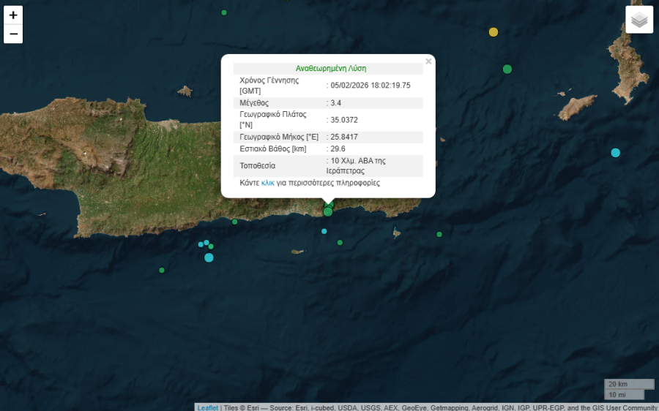The width and height of the screenshot is (659, 411).
Task: Zoom in with the plus button
Action: [13, 15]
